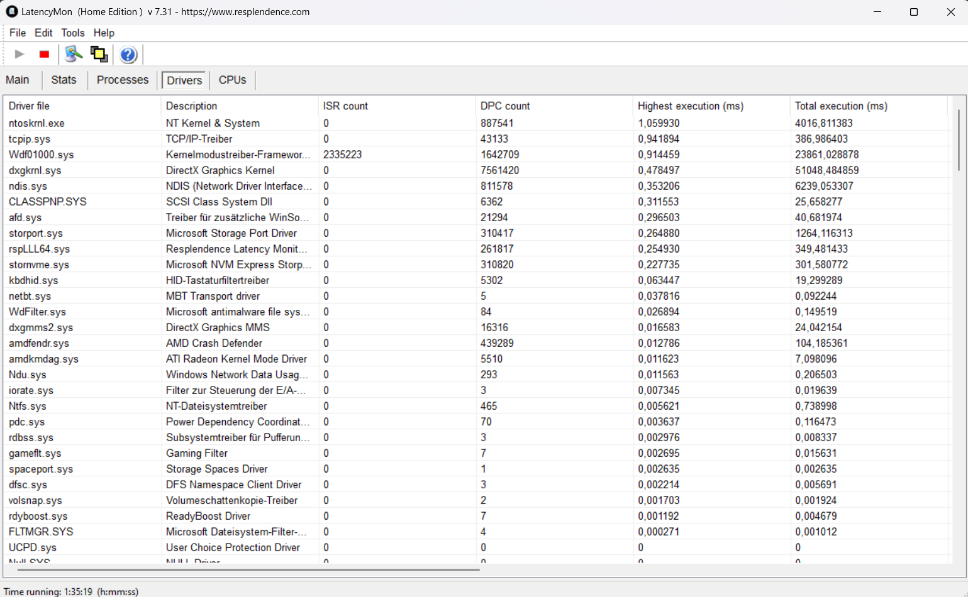Screen dimensions: 968x597
Task: Switch to the Stats tab
Action: [64, 80]
